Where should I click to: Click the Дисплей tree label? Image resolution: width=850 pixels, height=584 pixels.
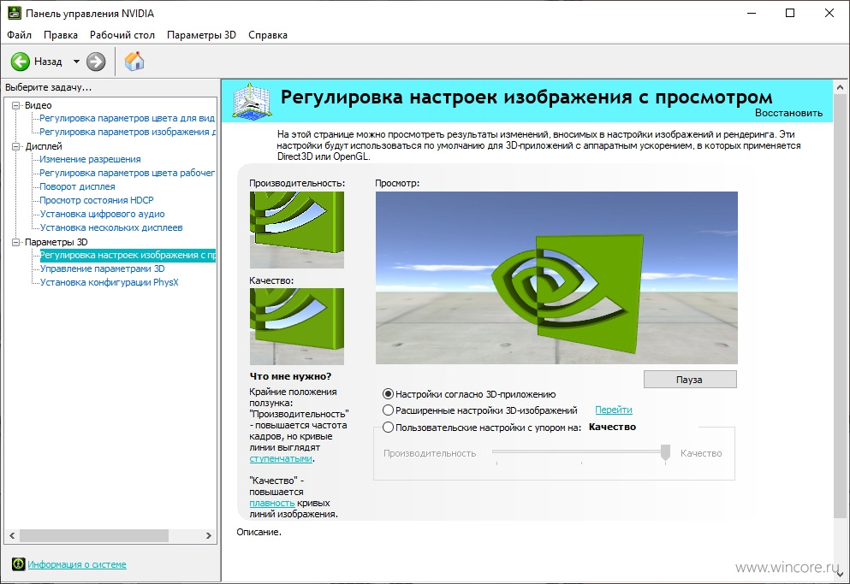coord(44,146)
